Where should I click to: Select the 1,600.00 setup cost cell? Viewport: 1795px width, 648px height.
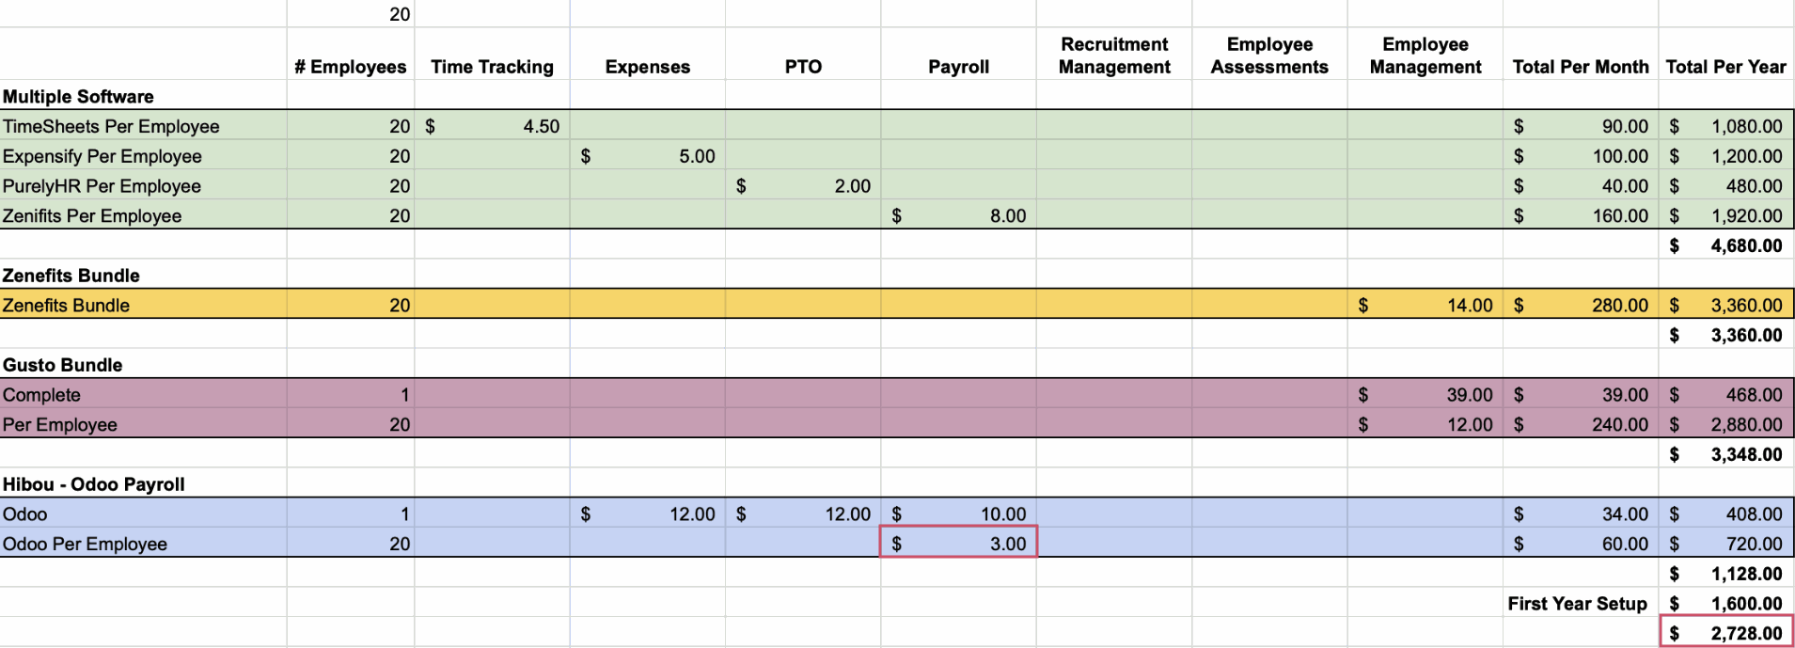tap(1725, 604)
